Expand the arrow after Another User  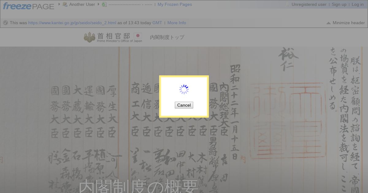coord(98,4)
